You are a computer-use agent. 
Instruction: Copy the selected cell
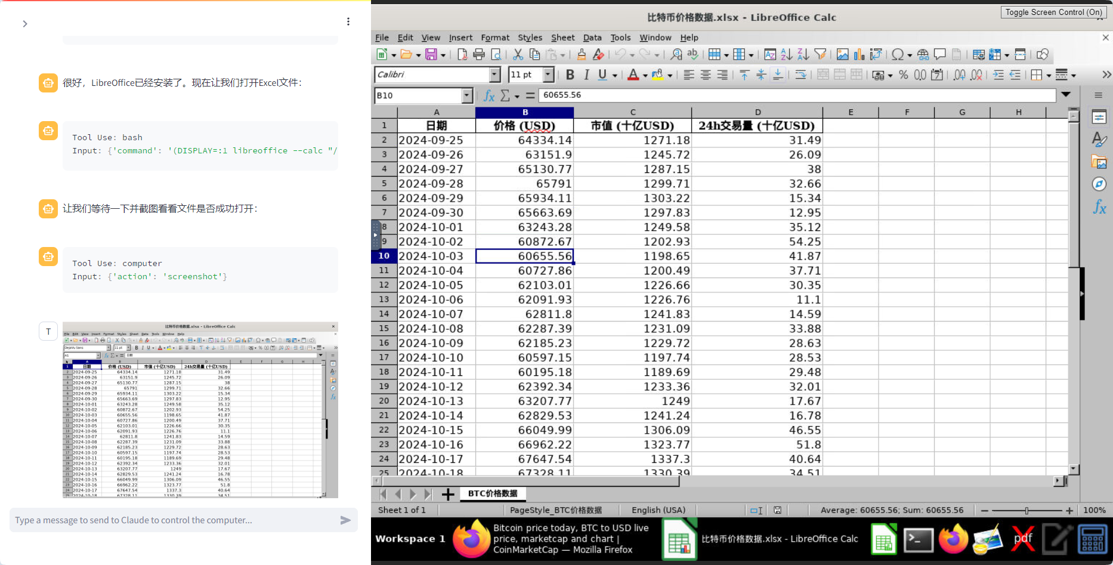(x=534, y=55)
